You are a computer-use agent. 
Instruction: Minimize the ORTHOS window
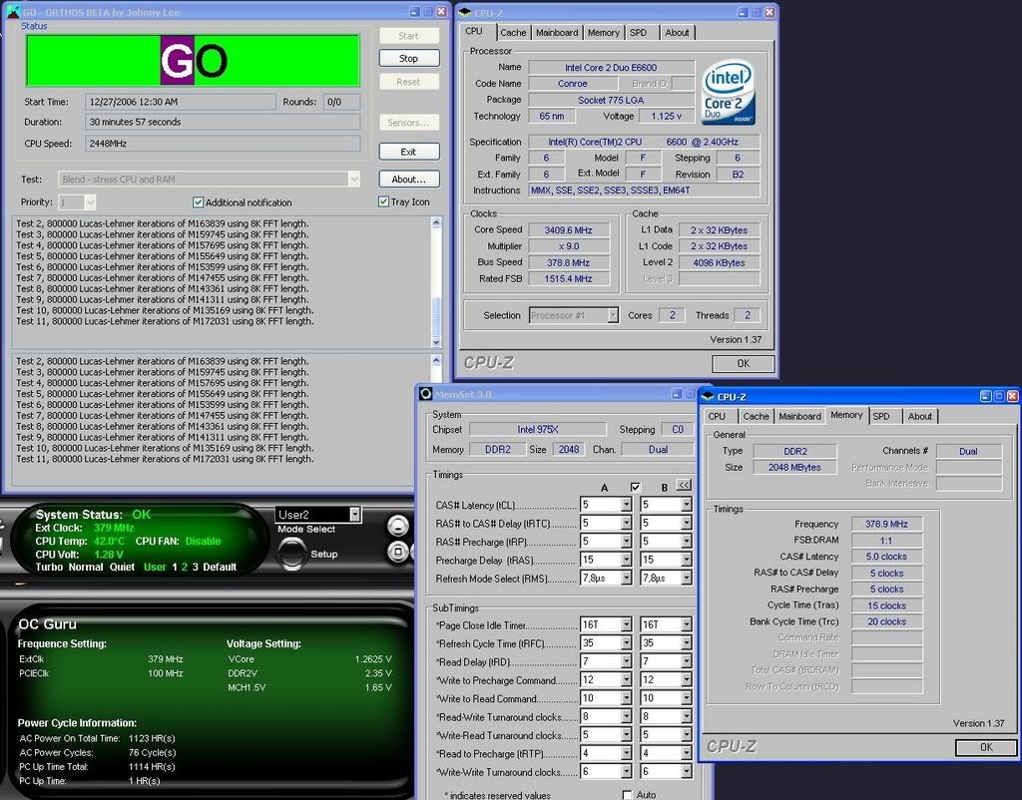pos(414,12)
